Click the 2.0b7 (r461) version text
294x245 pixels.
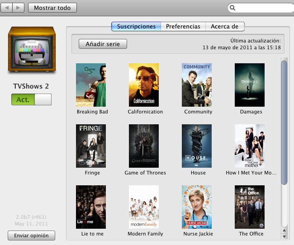tap(31, 217)
